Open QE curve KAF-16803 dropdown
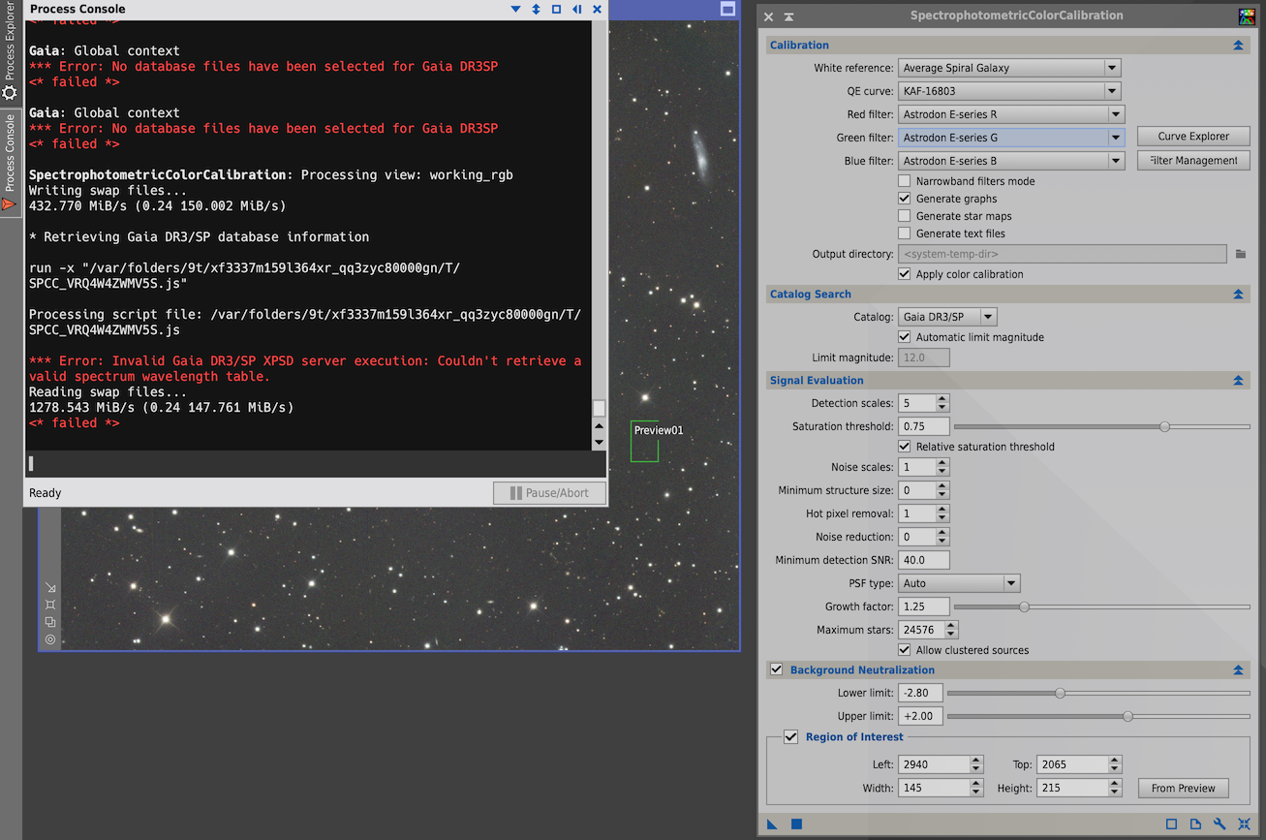 pos(1009,91)
